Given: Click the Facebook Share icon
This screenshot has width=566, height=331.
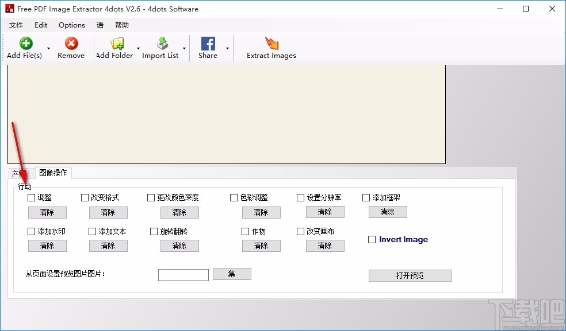Looking at the screenshot, I should 208,42.
